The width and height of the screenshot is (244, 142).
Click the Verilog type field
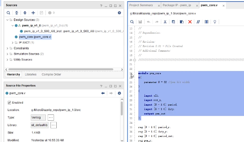pyautogui.click(x=38, y=118)
